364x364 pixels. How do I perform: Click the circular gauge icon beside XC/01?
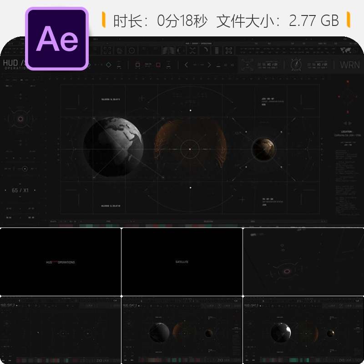click(x=296, y=65)
